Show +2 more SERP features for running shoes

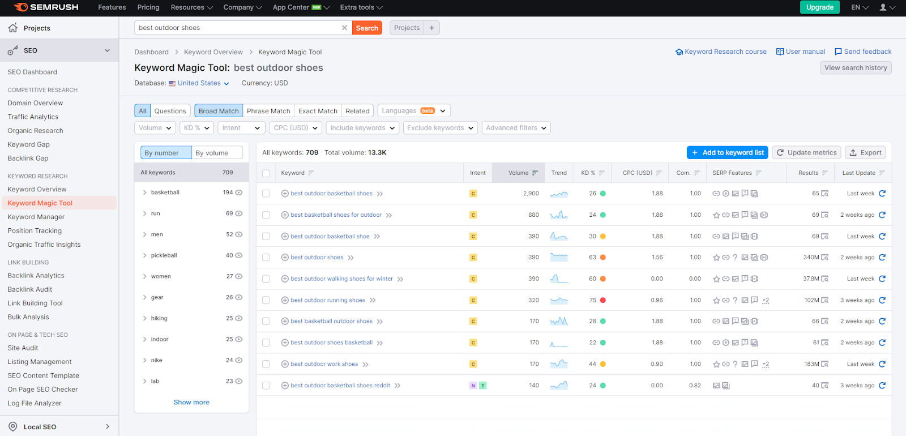(x=766, y=301)
